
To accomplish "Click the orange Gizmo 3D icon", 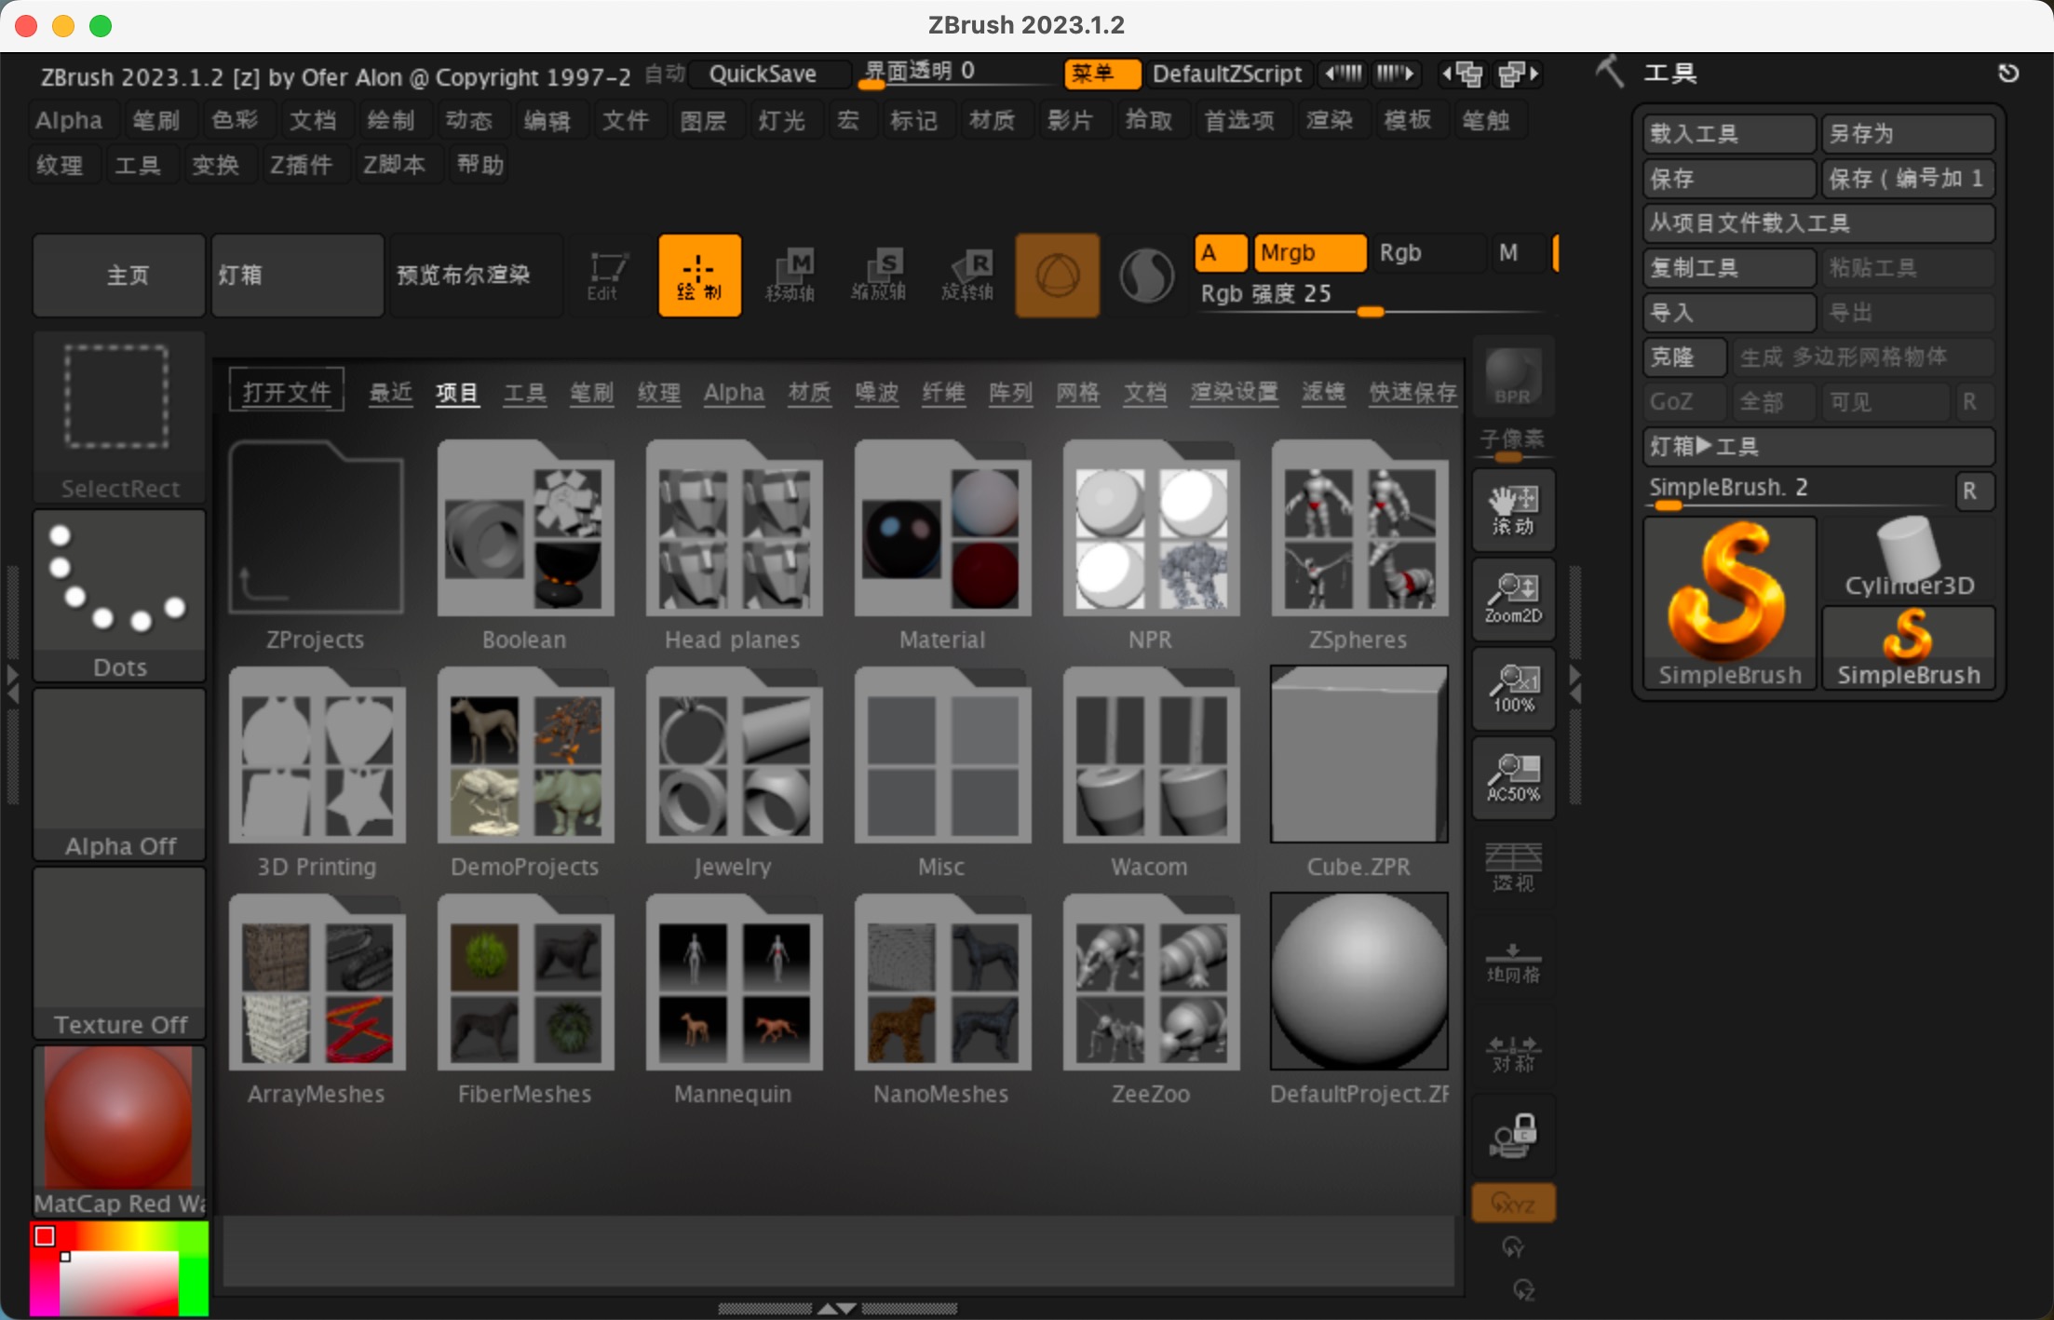I will coord(1057,276).
